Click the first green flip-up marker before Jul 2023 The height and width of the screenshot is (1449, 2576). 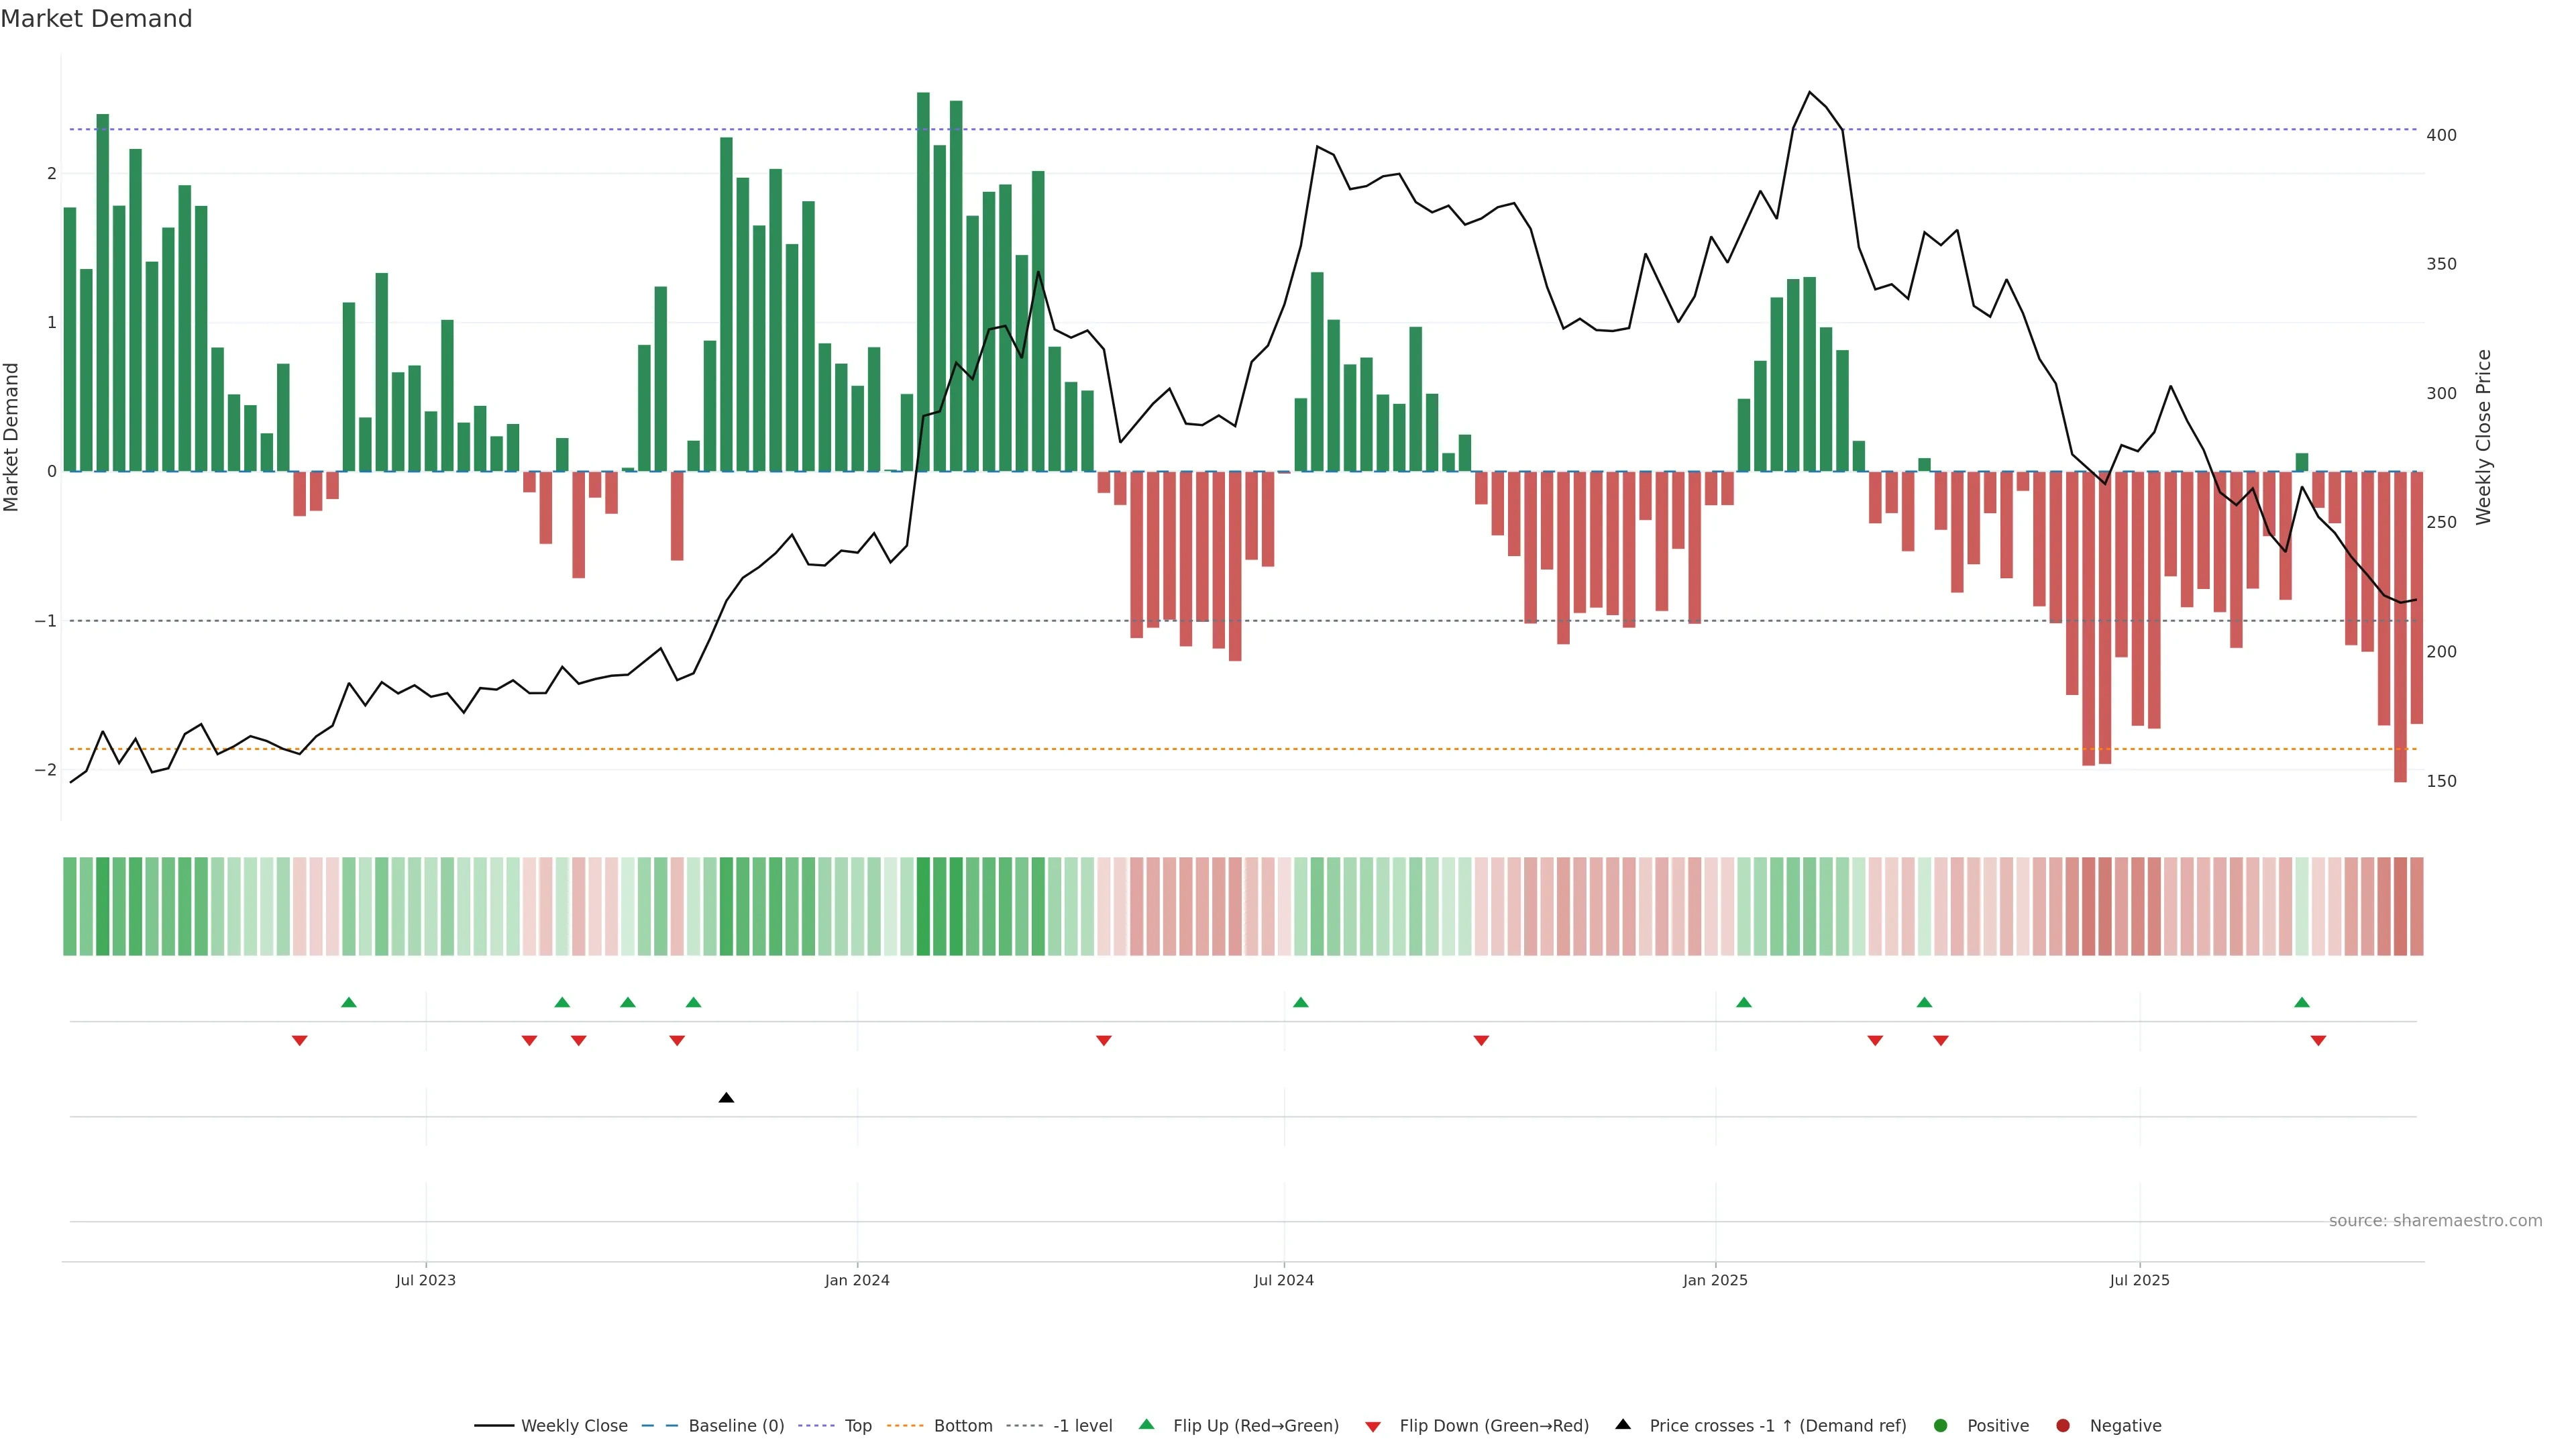(349, 1002)
